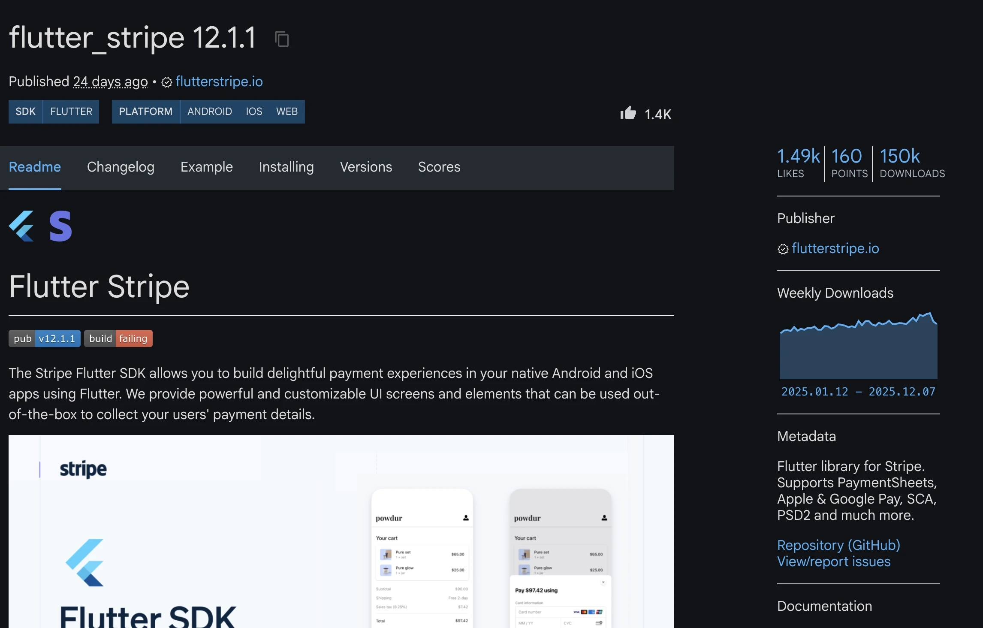Open the Repository (GitHub) link

(838, 545)
